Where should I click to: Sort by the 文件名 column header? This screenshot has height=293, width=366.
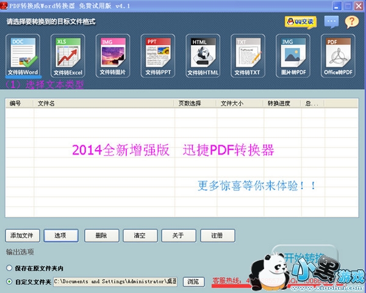(104, 103)
